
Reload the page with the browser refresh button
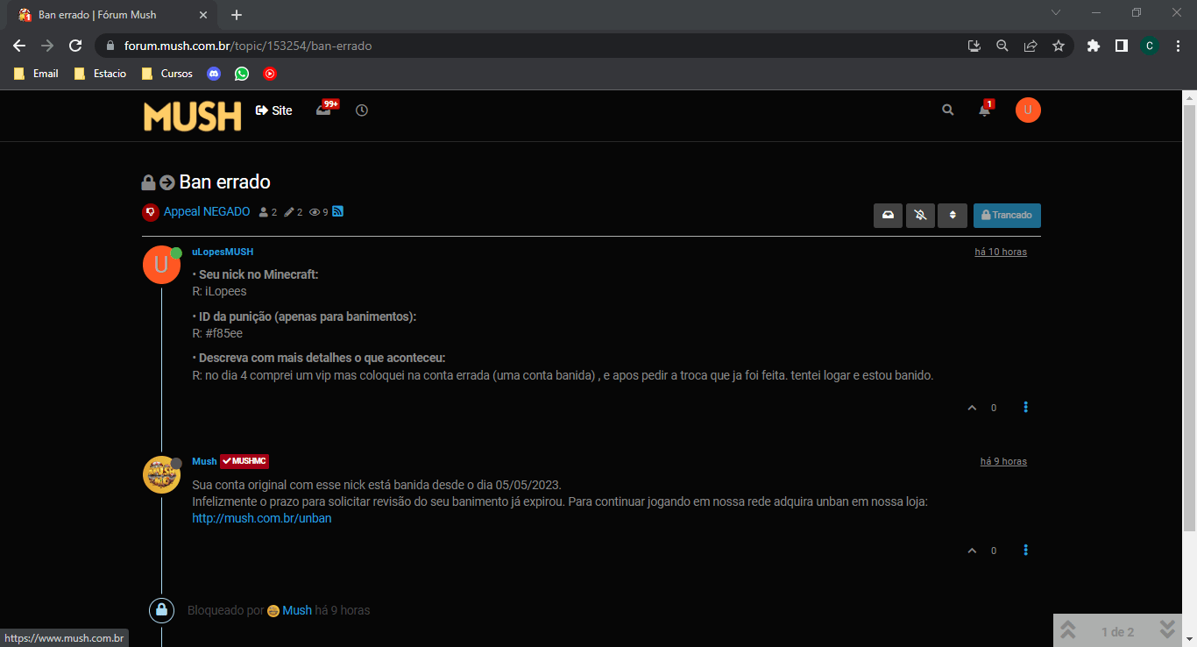coord(75,46)
